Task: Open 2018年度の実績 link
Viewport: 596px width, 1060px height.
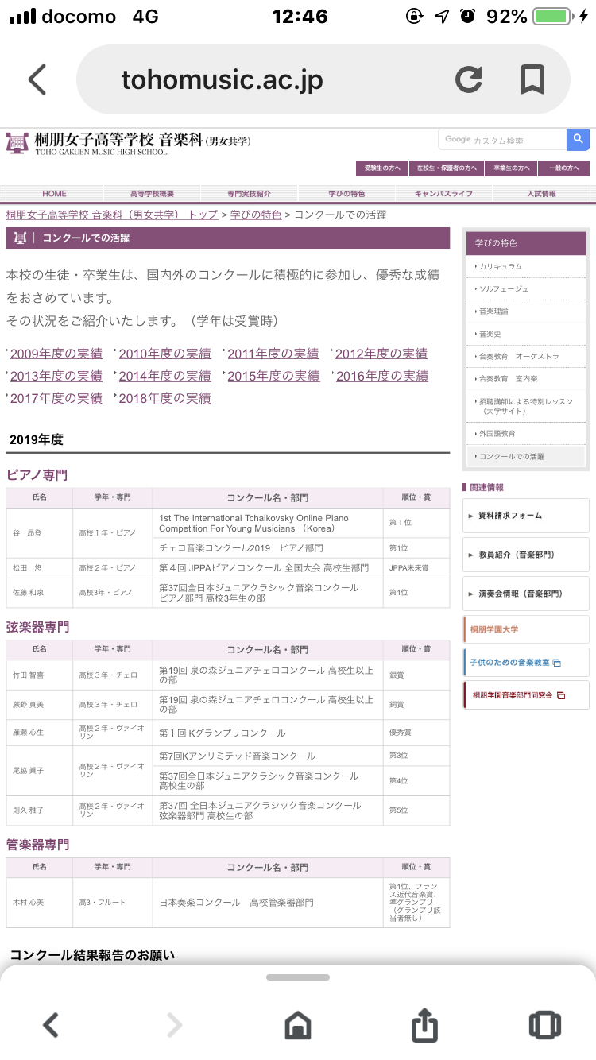Action: click(165, 398)
